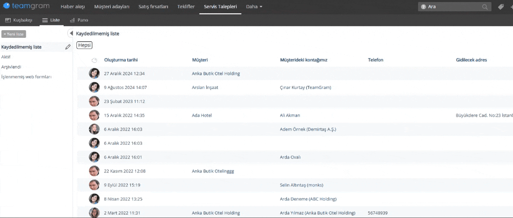Viewport: 513px width, 218px height.
Task: Switch to Liste view tab
Action: click(x=51, y=20)
